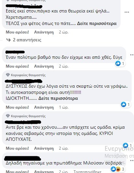Toggle 'Μου αρέσει!' under the 'ΑΠΟΤΥΧΑΤΕ' comment
Image resolution: width=134 pixels, height=173 pixels.
17,148
